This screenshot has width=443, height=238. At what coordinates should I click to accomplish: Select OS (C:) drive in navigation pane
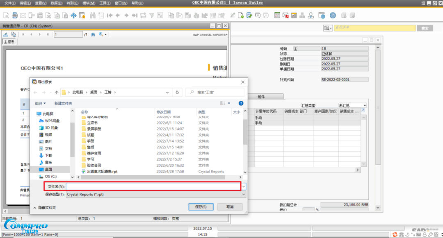(51, 176)
